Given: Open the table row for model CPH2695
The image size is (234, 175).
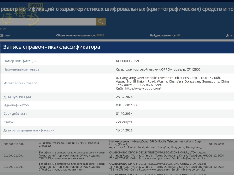Looking at the screenshot, I should pyautogui.click(x=117, y=155).
